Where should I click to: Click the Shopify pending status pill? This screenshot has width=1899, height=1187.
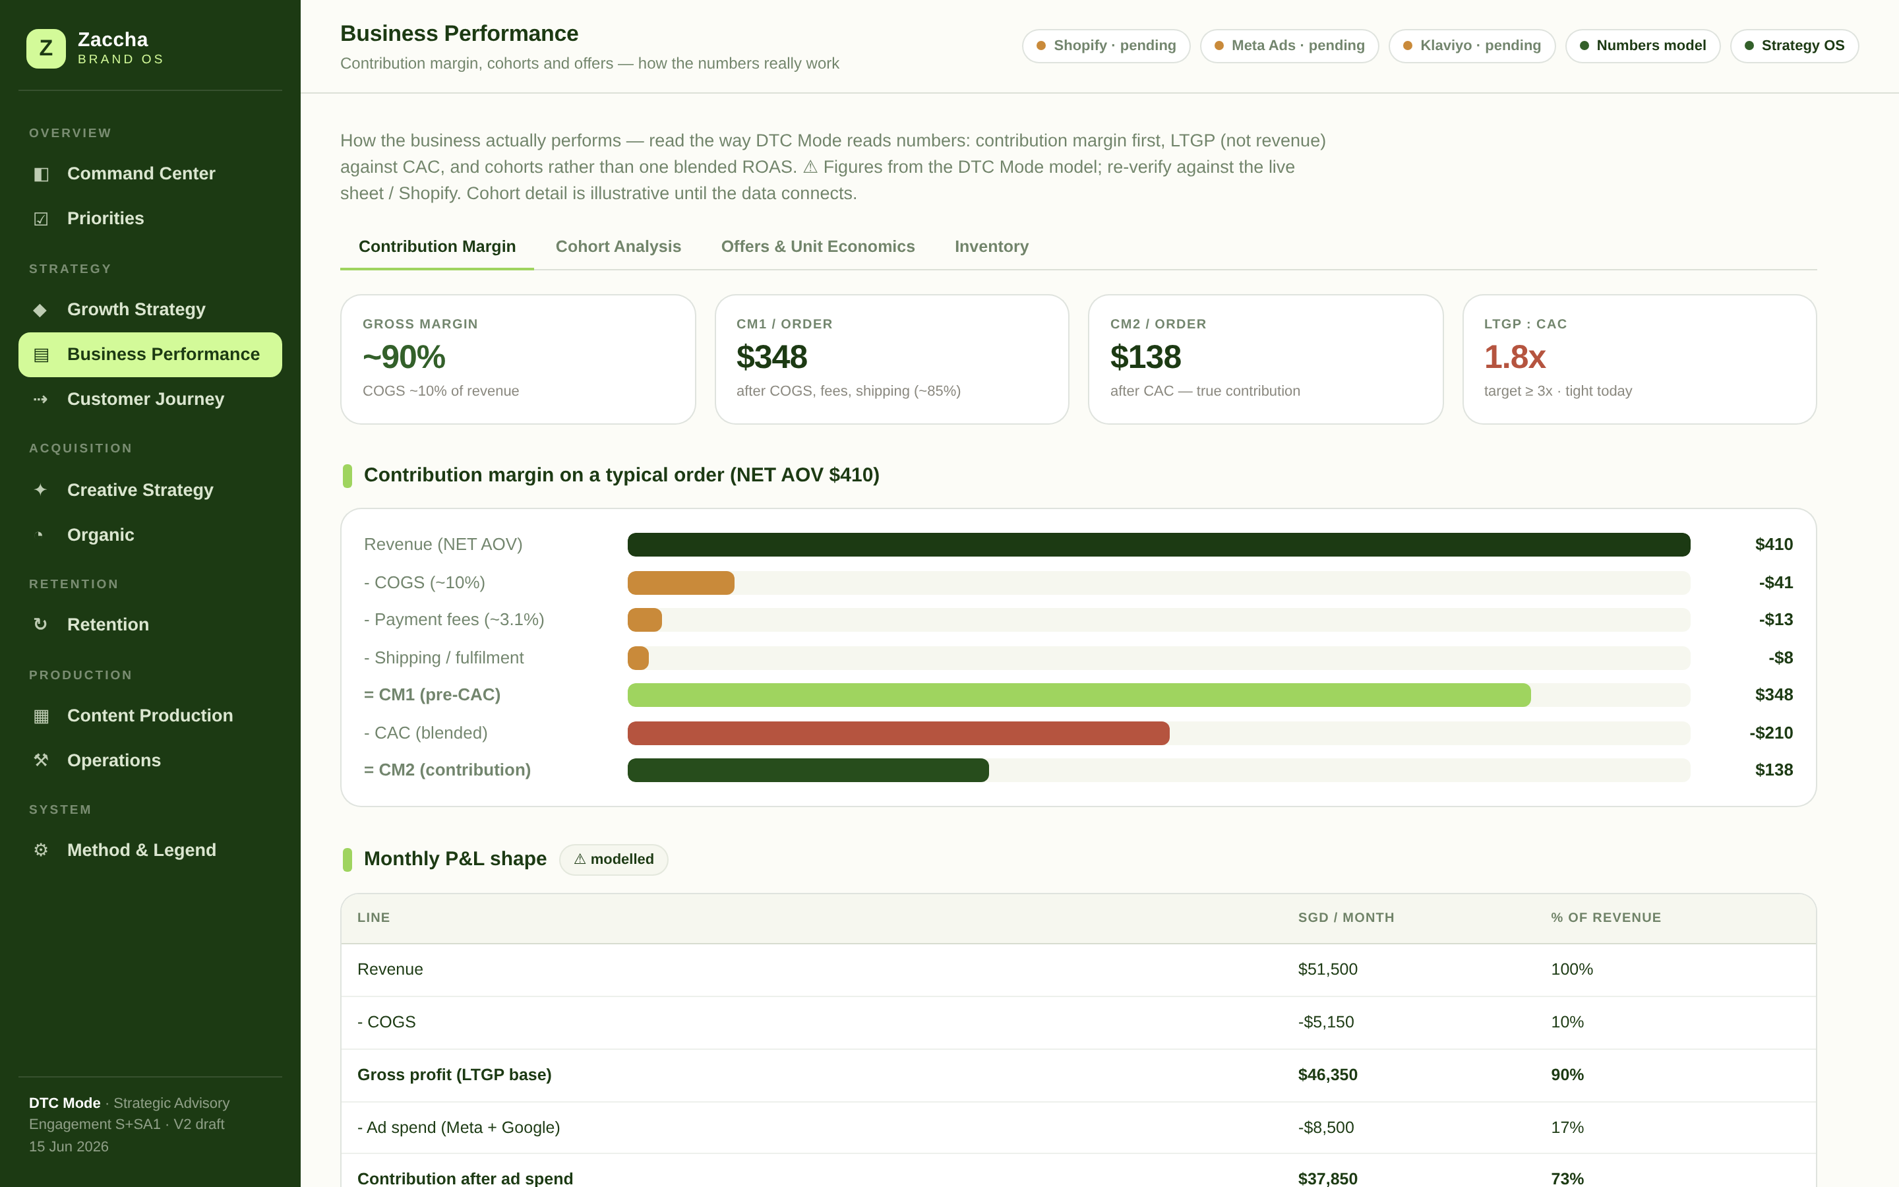tap(1106, 46)
